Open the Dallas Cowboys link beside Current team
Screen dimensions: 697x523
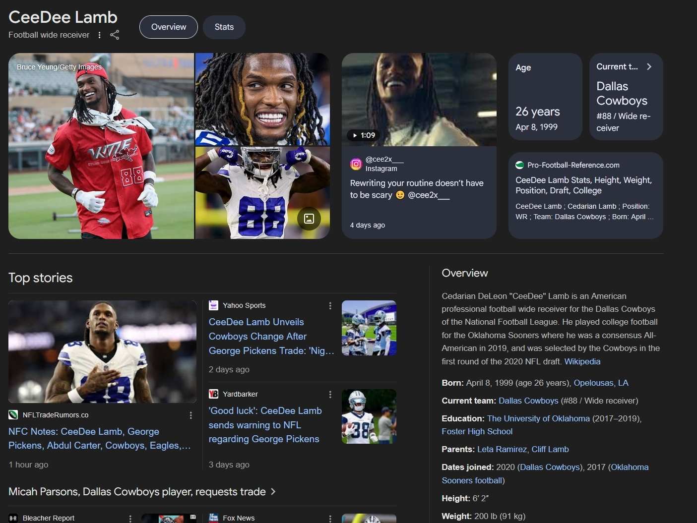click(528, 401)
